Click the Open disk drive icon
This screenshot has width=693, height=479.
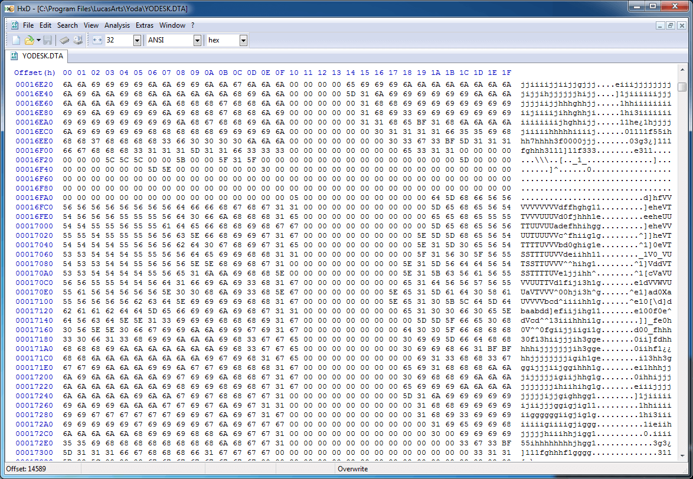(78, 40)
